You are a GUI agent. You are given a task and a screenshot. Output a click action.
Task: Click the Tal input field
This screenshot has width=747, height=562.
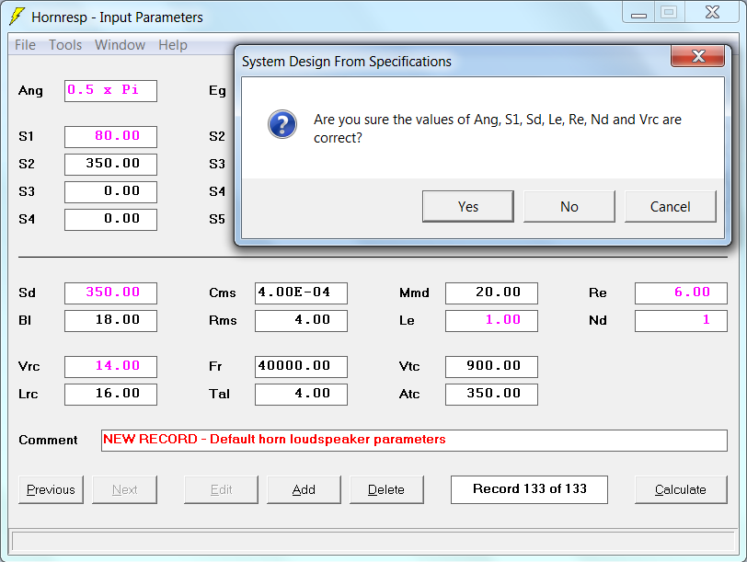tap(301, 394)
